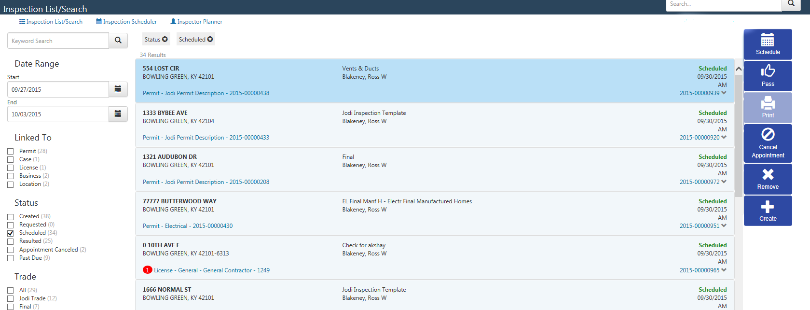Uncheck the Scheduled status checkbox

pos(11,233)
